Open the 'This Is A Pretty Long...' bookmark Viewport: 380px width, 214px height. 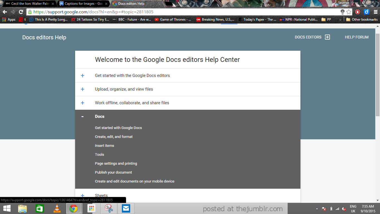48,20
